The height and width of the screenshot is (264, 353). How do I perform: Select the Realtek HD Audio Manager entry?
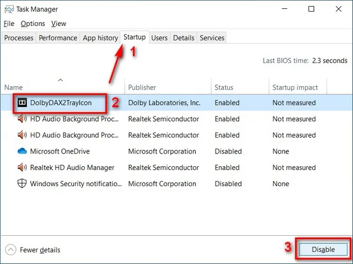[x=72, y=167]
